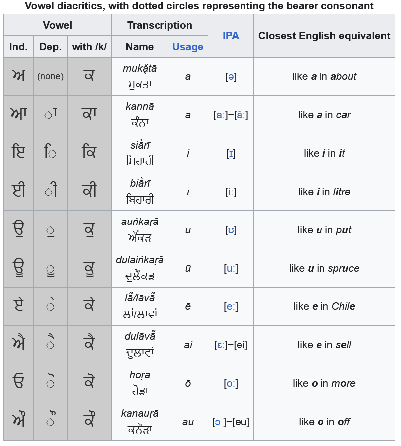401x446 pixels.
Task: Click the [oː] IPA link in hora row
Action: [231, 383]
